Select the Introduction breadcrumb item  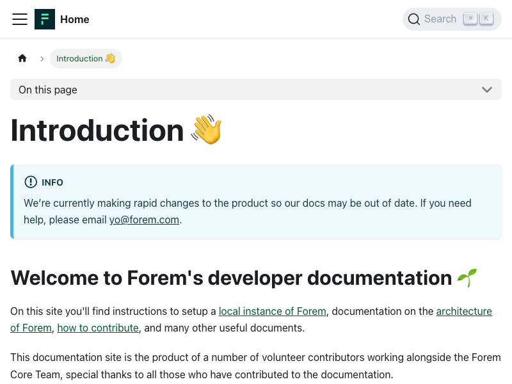(86, 58)
